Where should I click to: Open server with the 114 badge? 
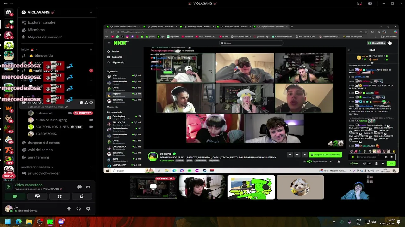pos(9,160)
